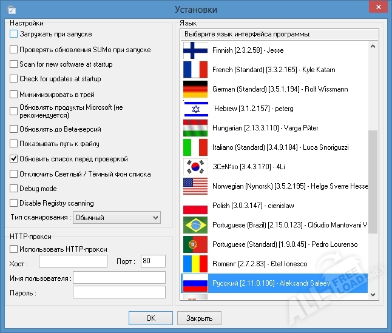Viewport: 392px width, 333px height.
Task: Focus the 'Порт' field containing 80
Action: click(152, 261)
